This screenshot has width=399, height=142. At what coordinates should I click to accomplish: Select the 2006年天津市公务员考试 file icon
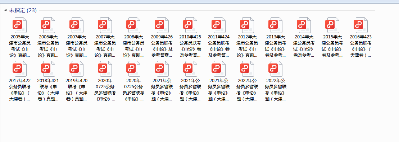[48, 25]
